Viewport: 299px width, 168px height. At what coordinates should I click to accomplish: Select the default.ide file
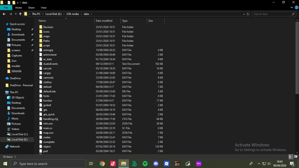[x=49, y=91]
